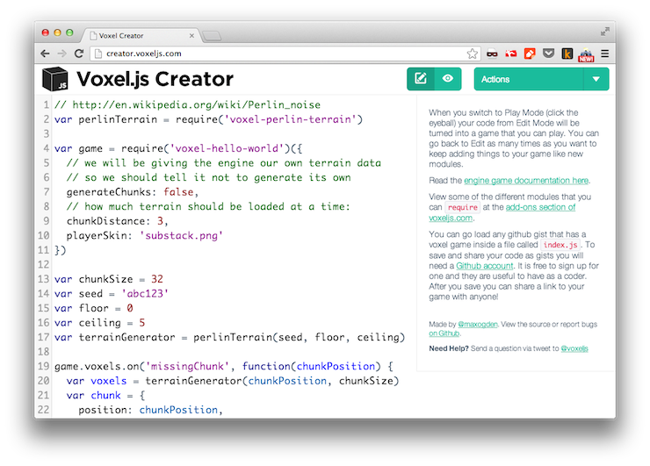This screenshot has height=466, width=650.
Task: Click line number 22 in gutter
Action: point(44,409)
